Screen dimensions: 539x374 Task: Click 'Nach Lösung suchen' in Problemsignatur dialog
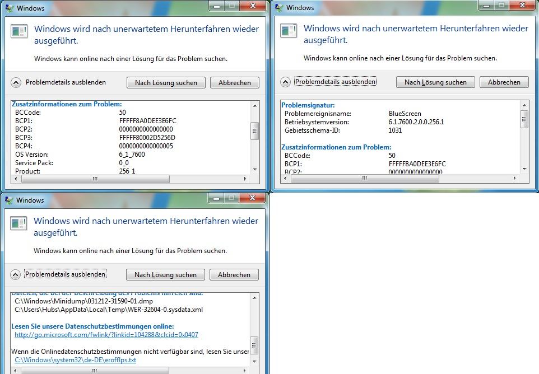point(435,82)
